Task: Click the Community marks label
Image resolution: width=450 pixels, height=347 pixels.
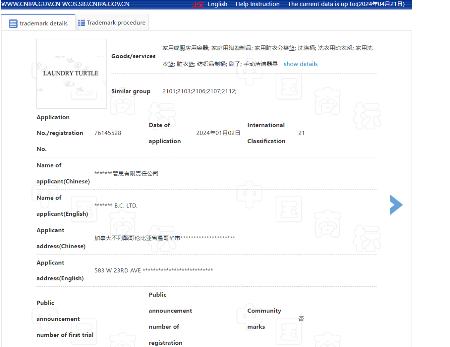Action: [x=264, y=318]
